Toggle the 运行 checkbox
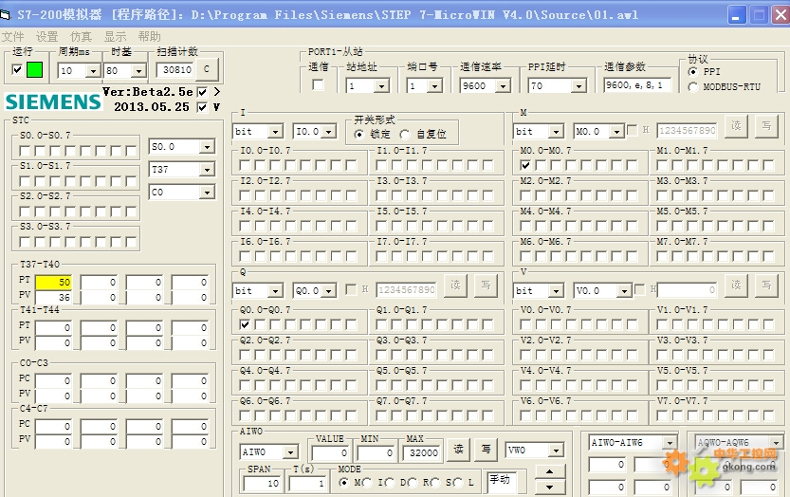 [17, 69]
